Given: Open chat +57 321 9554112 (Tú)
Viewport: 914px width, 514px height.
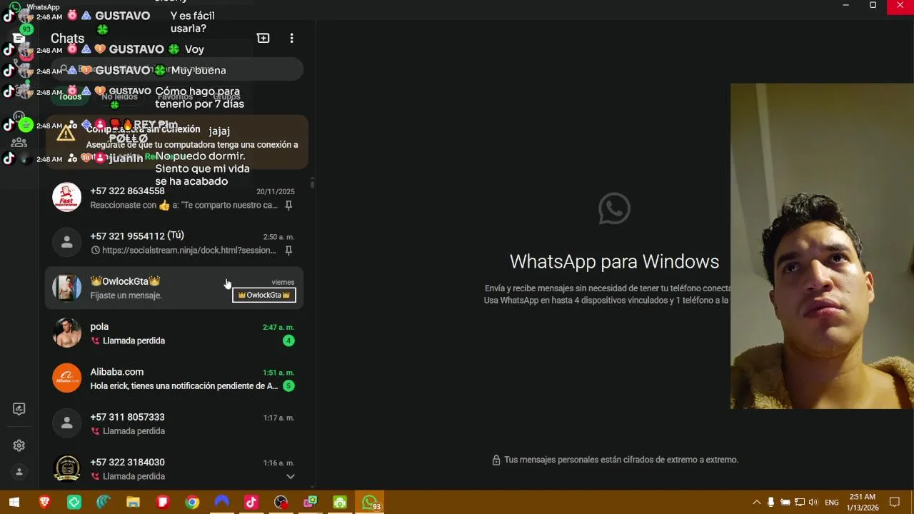Looking at the screenshot, I should (x=174, y=243).
